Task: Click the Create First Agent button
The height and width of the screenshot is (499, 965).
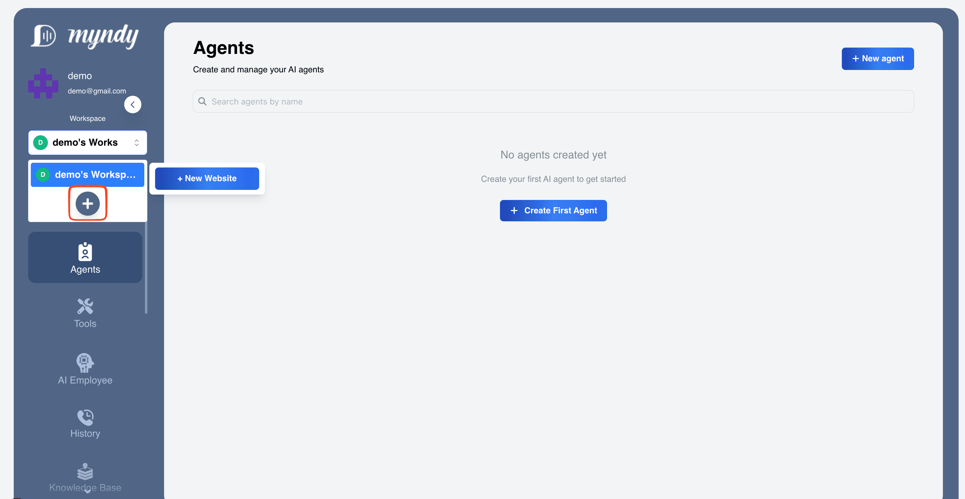Action: [x=553, y=211]
